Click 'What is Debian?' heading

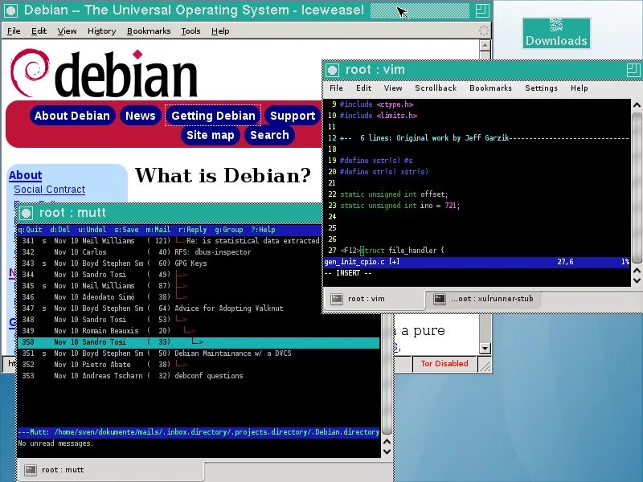click(223, 176)
